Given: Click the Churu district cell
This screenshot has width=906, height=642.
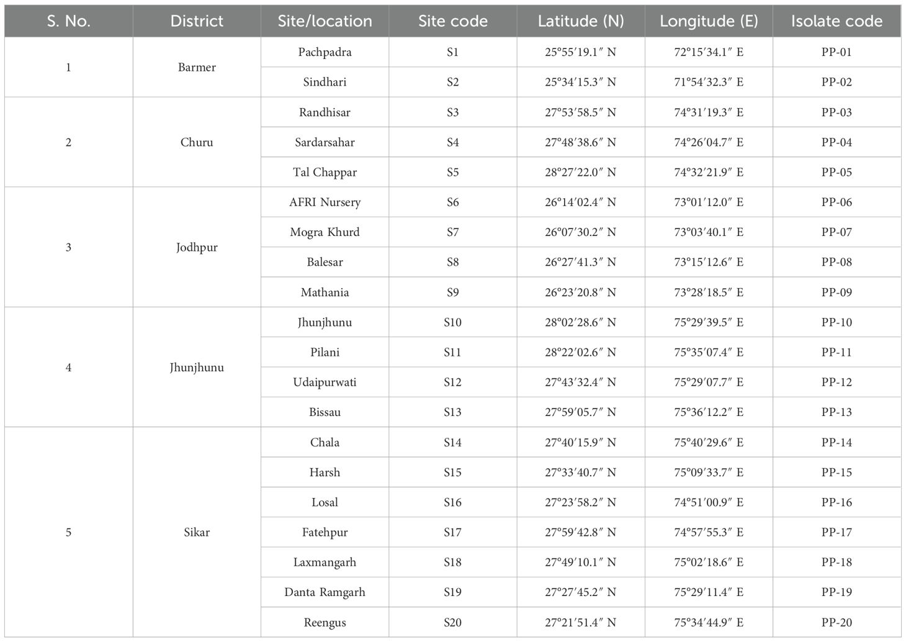Looking at the screenshot, I should [x=197, y=142].
